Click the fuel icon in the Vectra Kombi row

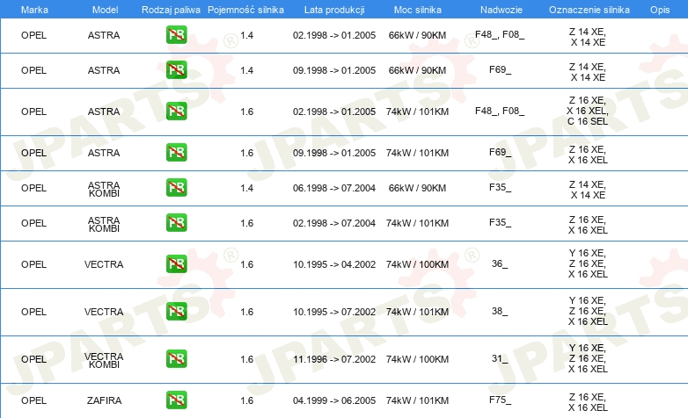[176, 358]
